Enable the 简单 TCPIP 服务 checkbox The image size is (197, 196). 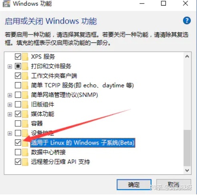18,85
